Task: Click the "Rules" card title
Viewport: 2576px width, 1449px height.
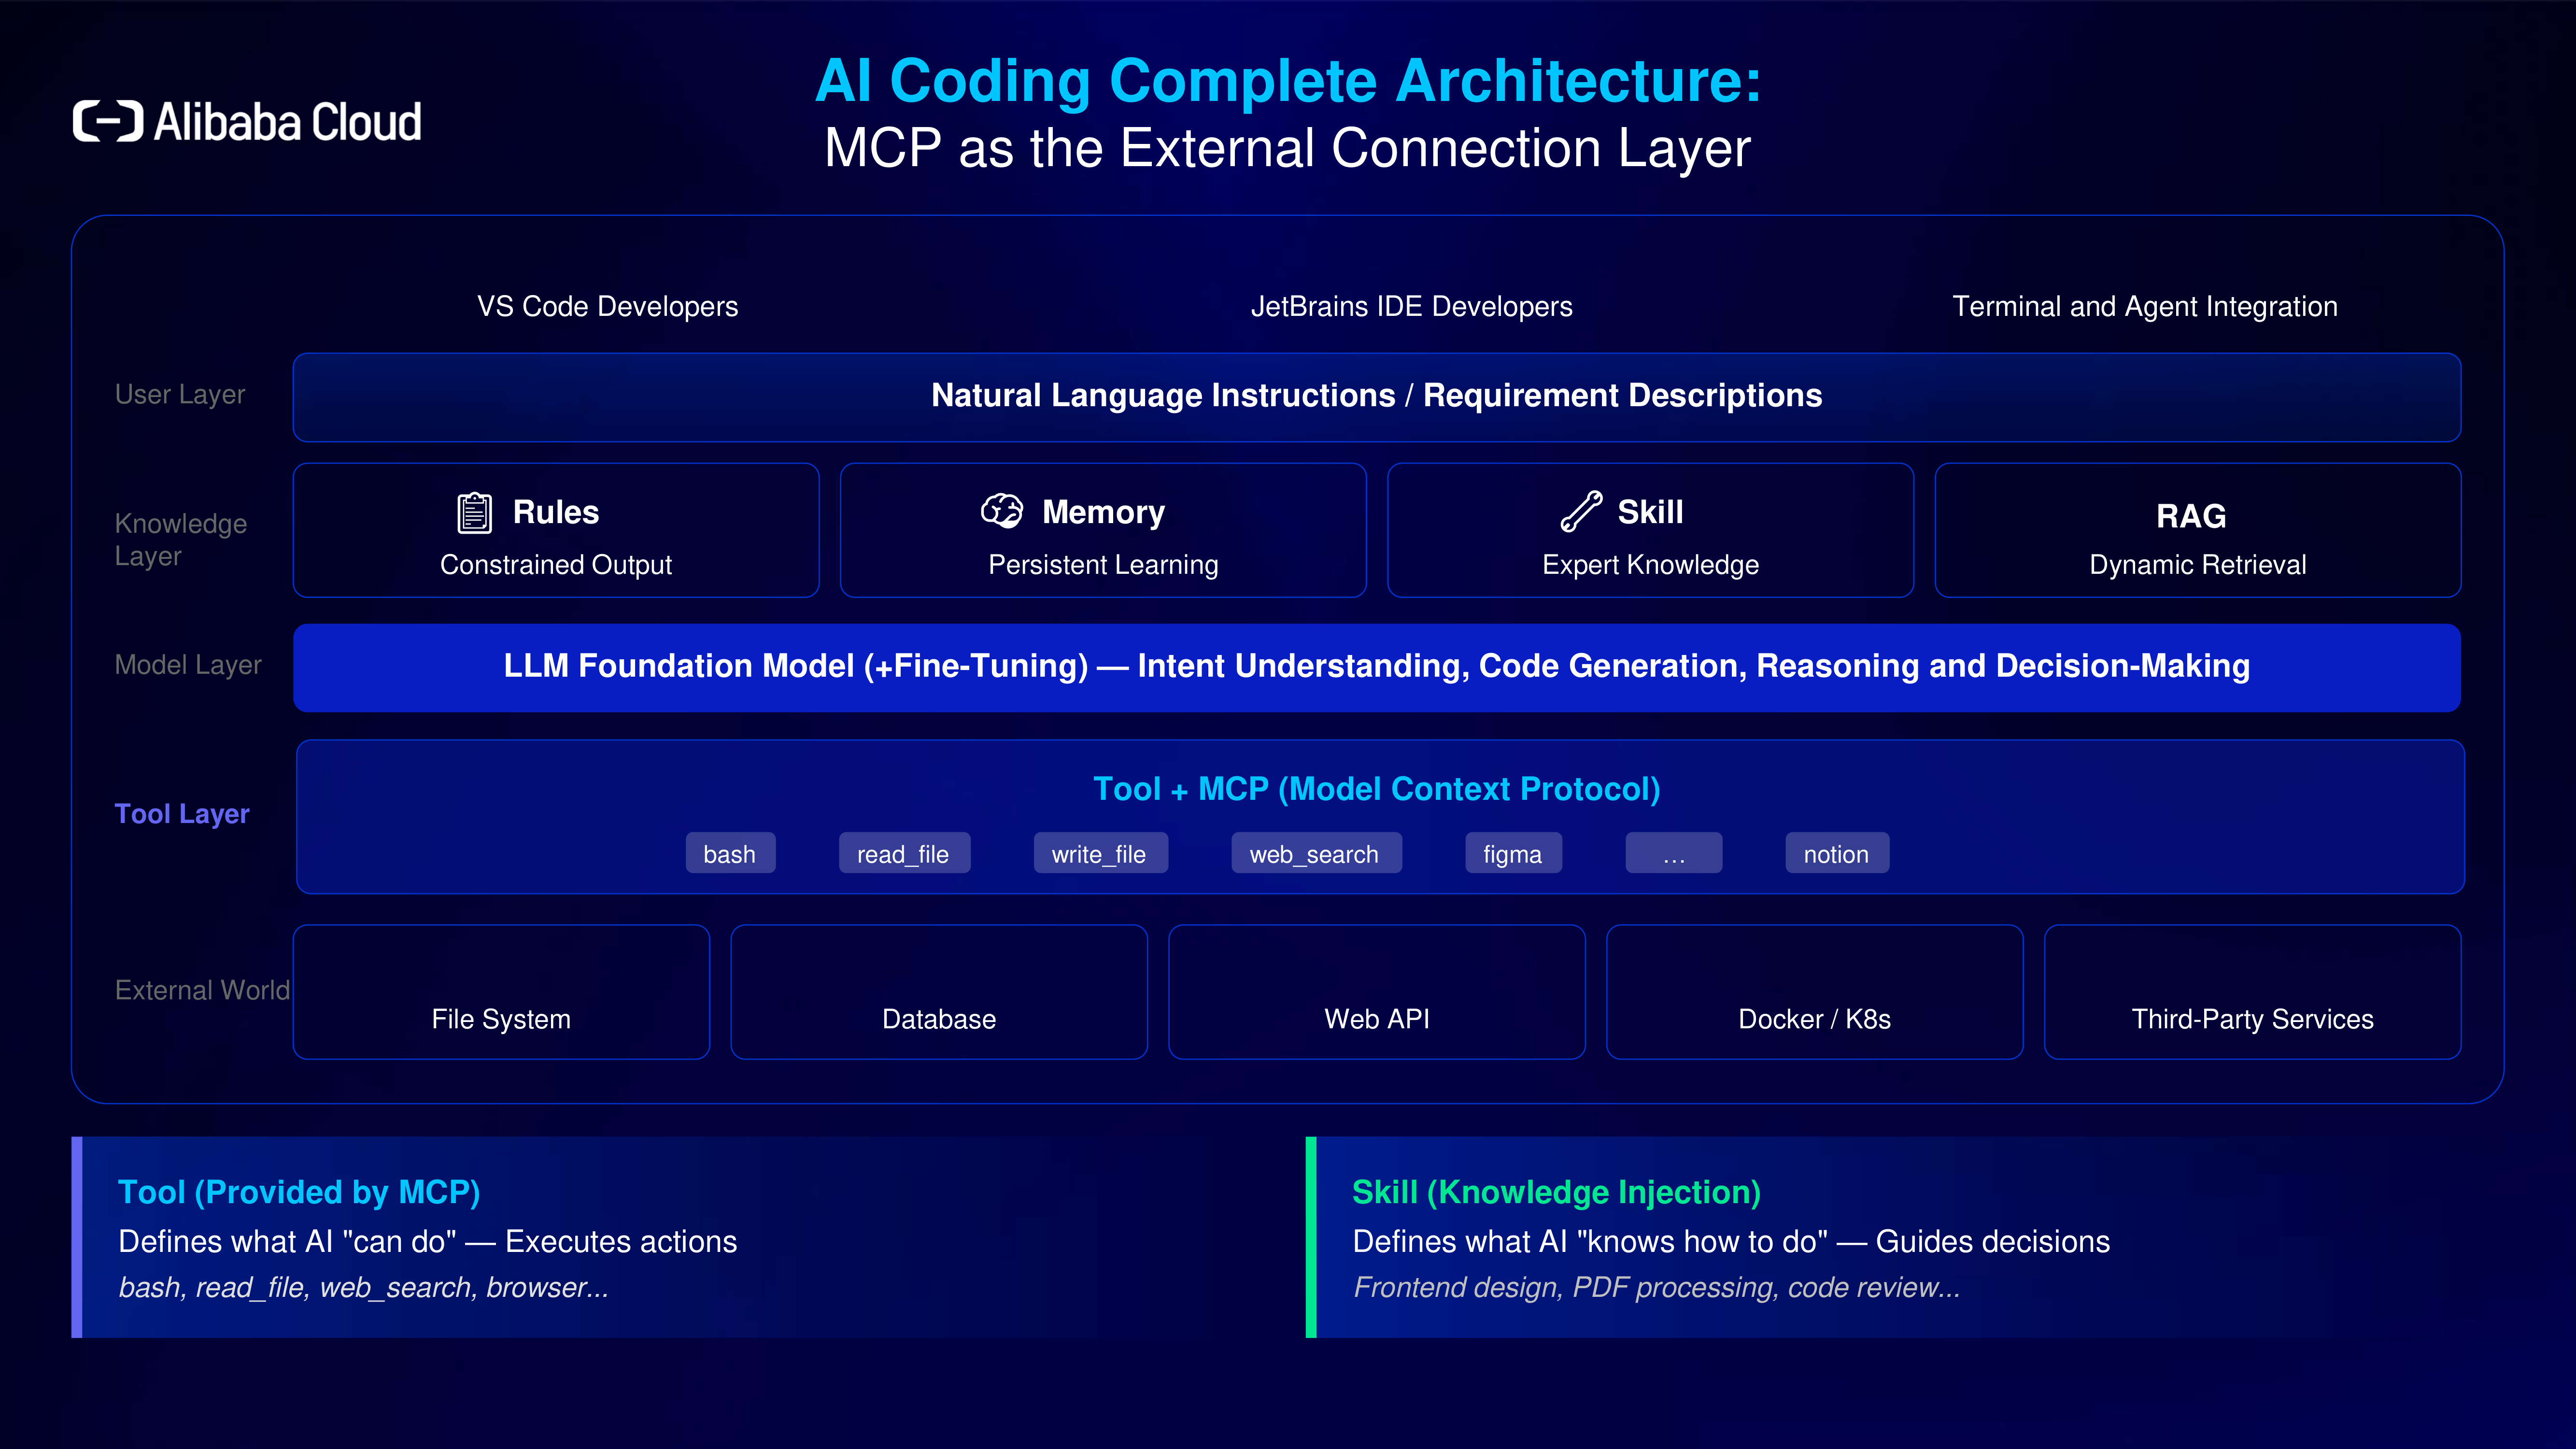Action: [x=556, y=512]
